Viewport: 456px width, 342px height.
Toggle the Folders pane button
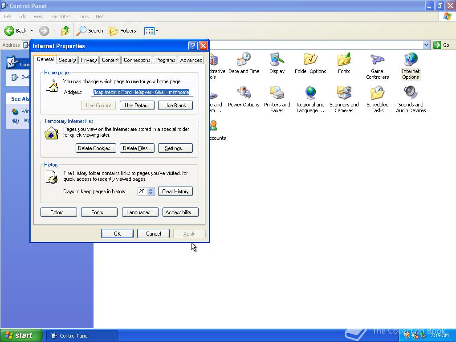pos(122,31)
